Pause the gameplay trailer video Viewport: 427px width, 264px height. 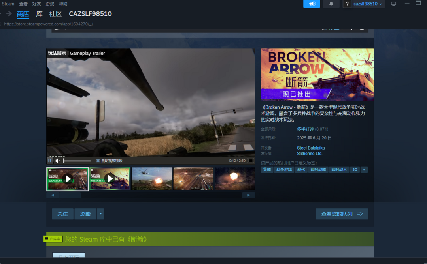click(50, 161)
